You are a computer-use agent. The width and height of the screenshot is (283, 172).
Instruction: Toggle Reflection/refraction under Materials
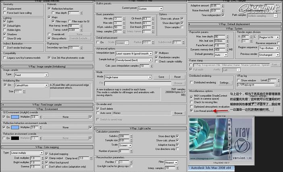(49, 8)
